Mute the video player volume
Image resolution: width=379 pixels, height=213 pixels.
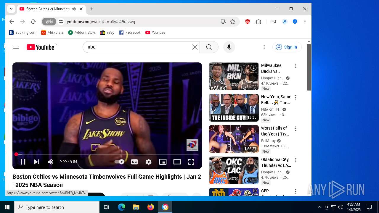(x=51, y=162)
